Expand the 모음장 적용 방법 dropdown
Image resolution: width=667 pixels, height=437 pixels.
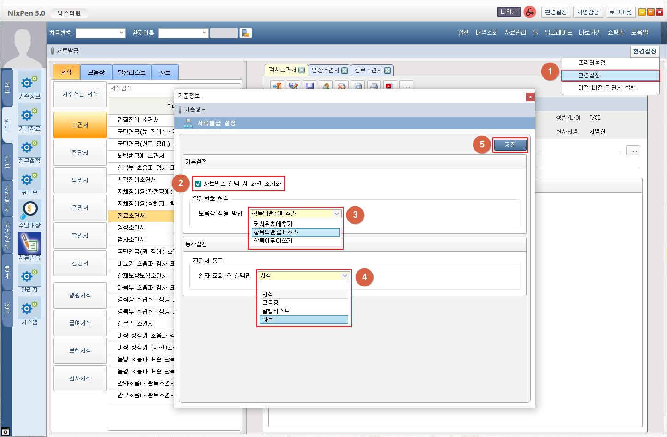coord(337,214)
